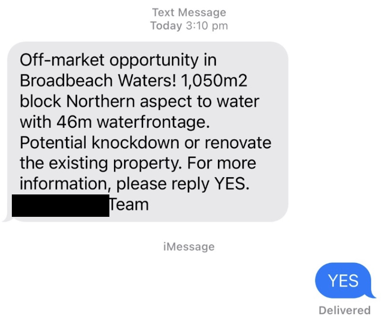Click the 46m measurement in the message

point(74,122)
